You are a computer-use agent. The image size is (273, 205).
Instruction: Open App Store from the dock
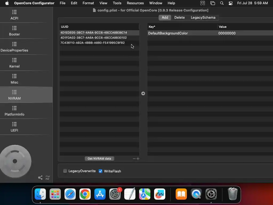100,194
